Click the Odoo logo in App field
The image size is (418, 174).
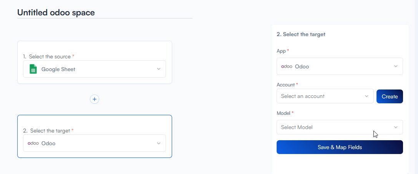[x=287, y=66]
